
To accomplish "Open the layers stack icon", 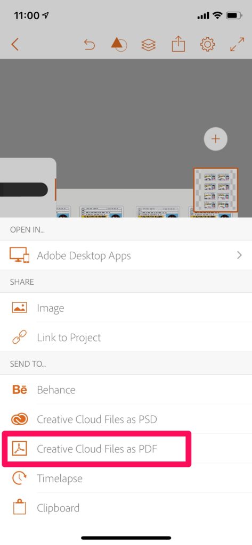I will tap(148, 45).
